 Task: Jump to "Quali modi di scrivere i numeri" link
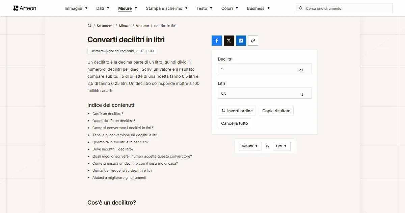[142, 156]
